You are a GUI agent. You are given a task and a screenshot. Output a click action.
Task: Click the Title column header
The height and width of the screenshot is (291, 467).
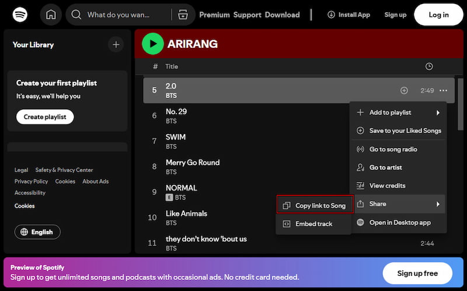coord(172,66)
